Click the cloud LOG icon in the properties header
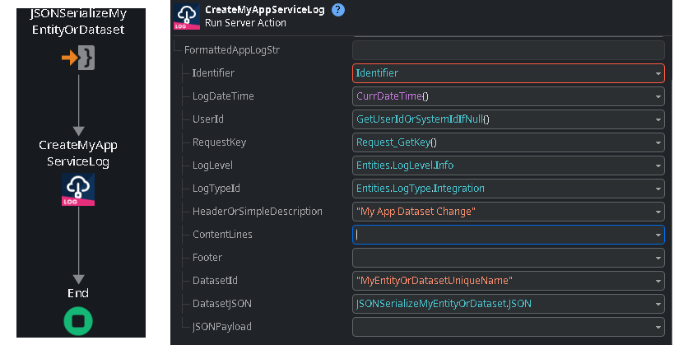Viewport: 688px width, 345px height. click(x=187, y=16)
